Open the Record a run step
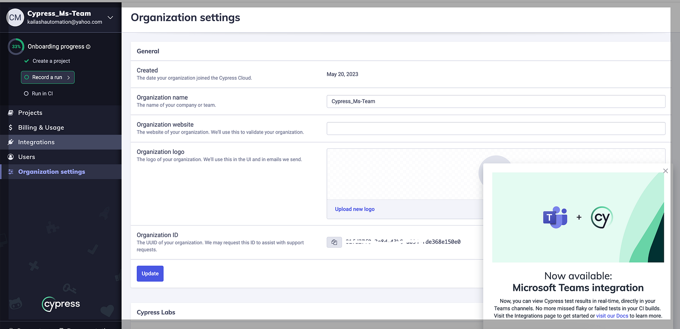 point(48,77)
